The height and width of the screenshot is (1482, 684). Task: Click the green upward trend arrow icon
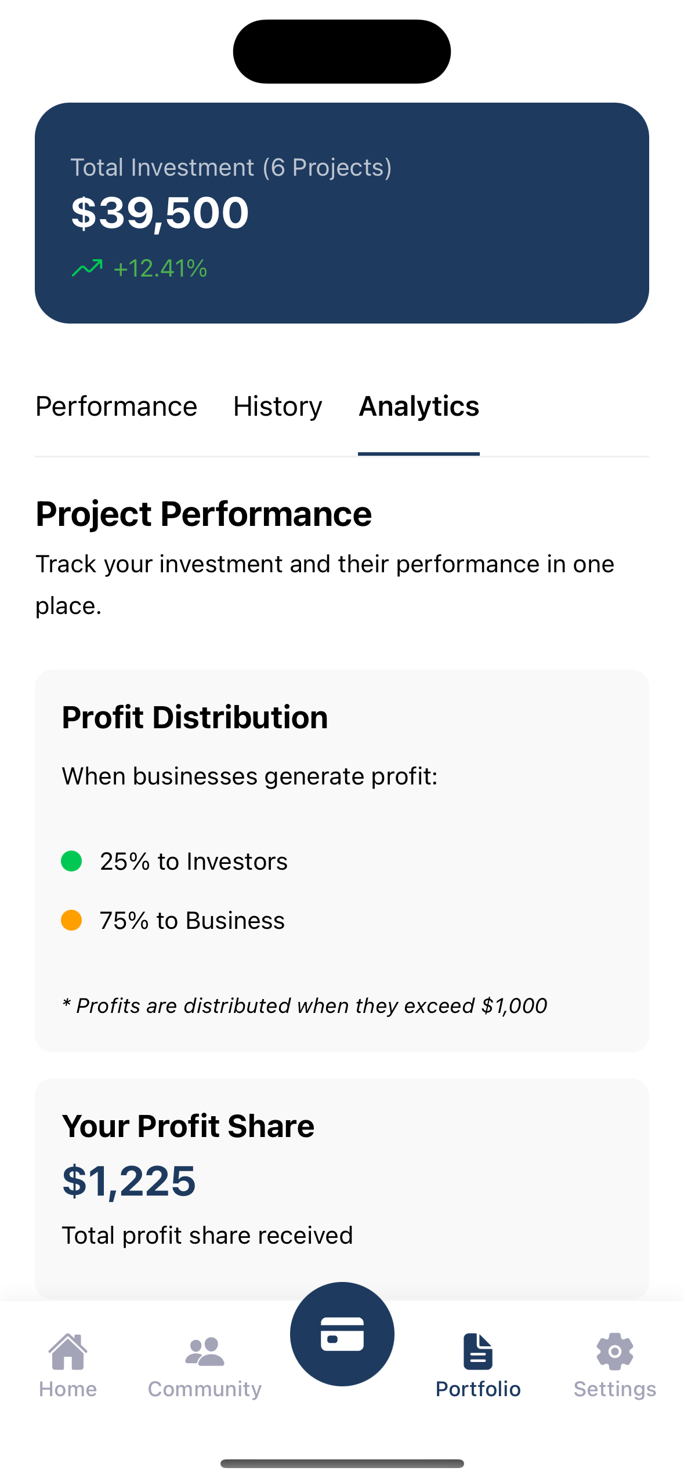coord(87,268)
